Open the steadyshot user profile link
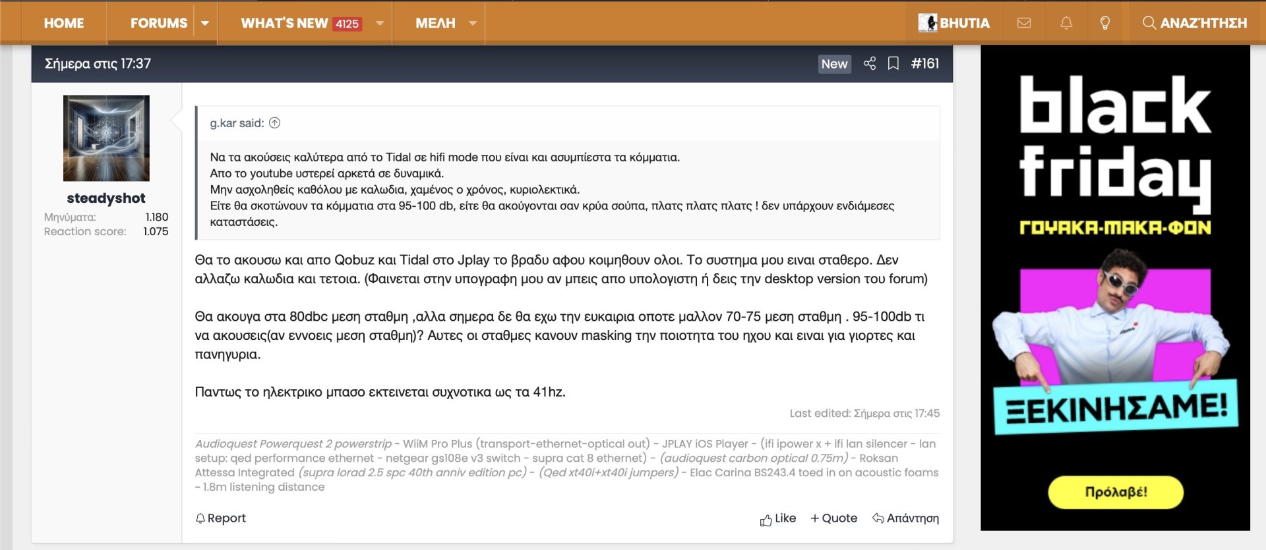The height and width of the screenshot is (550, 1266). pos(106,198)
